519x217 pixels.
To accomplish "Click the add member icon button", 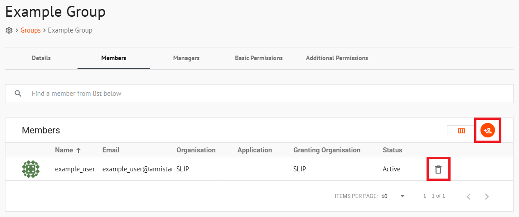I will [x=488, y=131].
